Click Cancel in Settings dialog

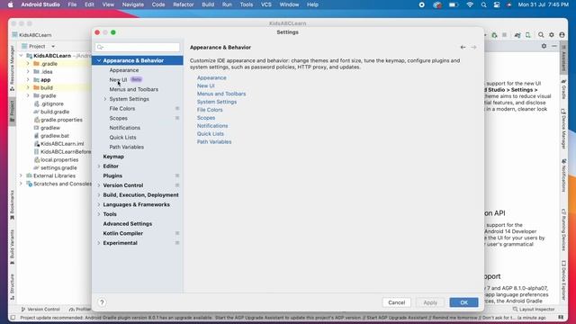[396, 302]
